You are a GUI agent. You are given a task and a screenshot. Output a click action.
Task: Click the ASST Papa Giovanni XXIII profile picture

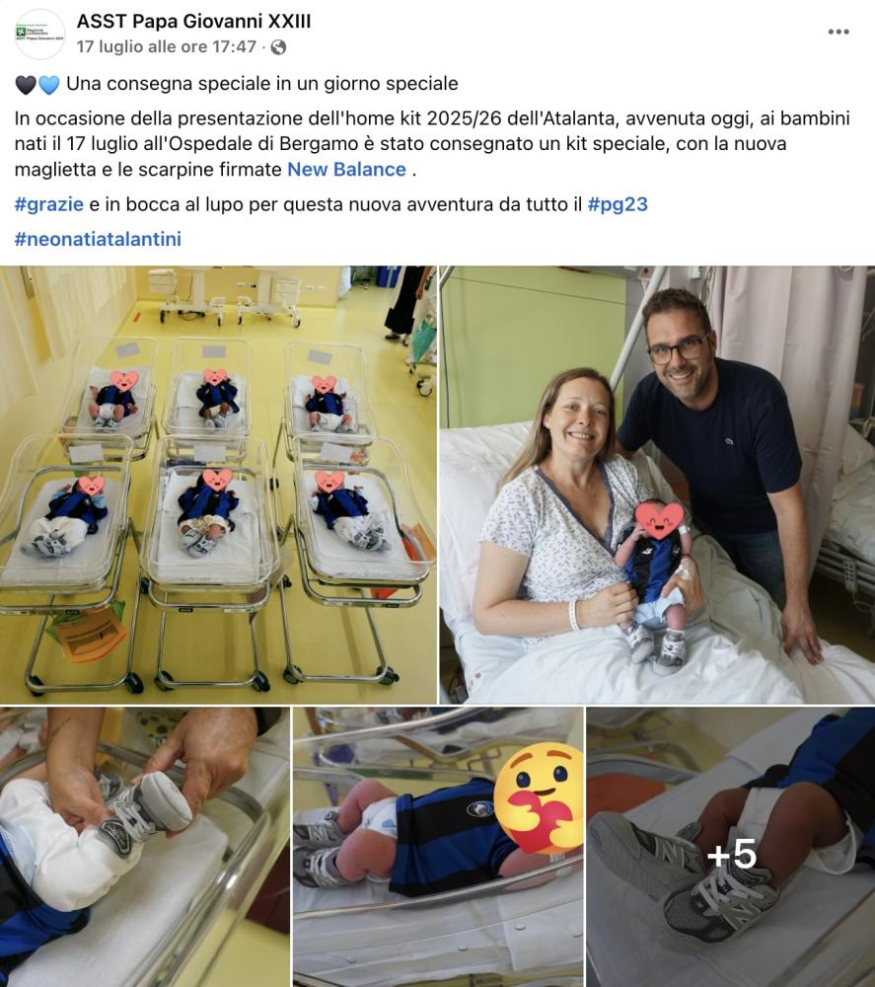(x=39, y=34)
